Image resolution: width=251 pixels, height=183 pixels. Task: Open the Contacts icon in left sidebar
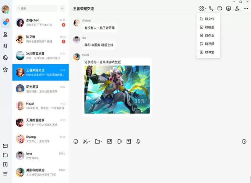[x=5, y=35]
